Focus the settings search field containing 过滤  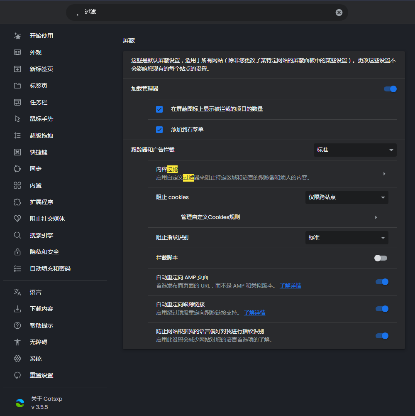207,12
